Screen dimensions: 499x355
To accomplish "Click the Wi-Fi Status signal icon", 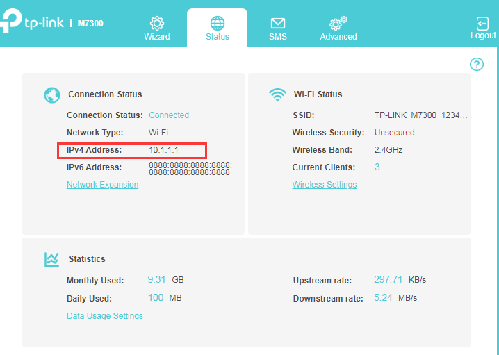I will point(277,94).
